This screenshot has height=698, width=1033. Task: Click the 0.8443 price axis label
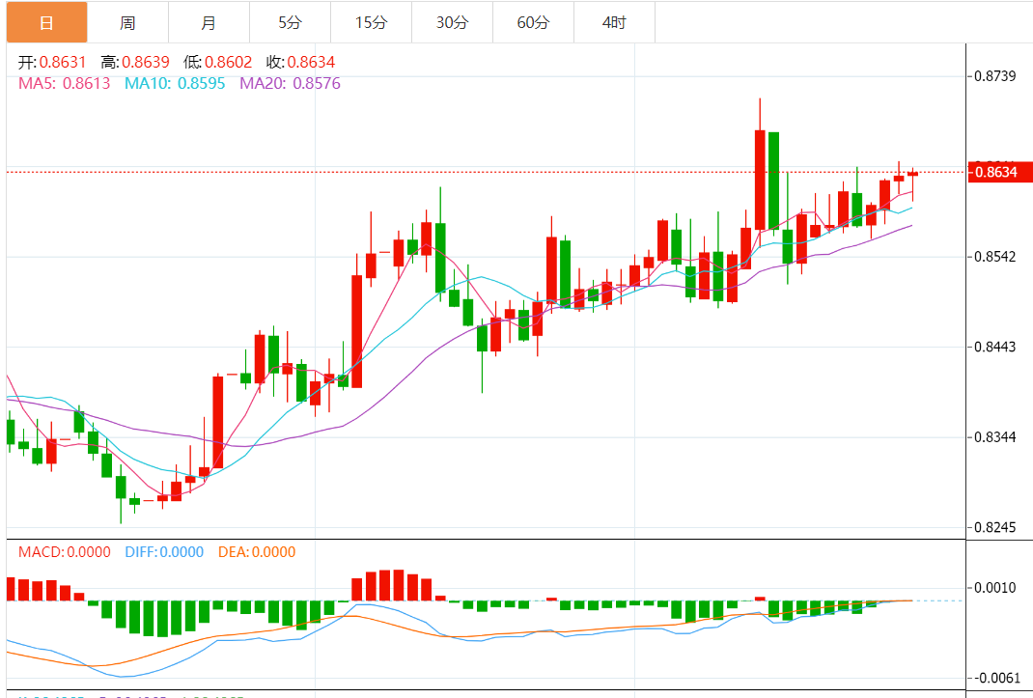point(994,347)
